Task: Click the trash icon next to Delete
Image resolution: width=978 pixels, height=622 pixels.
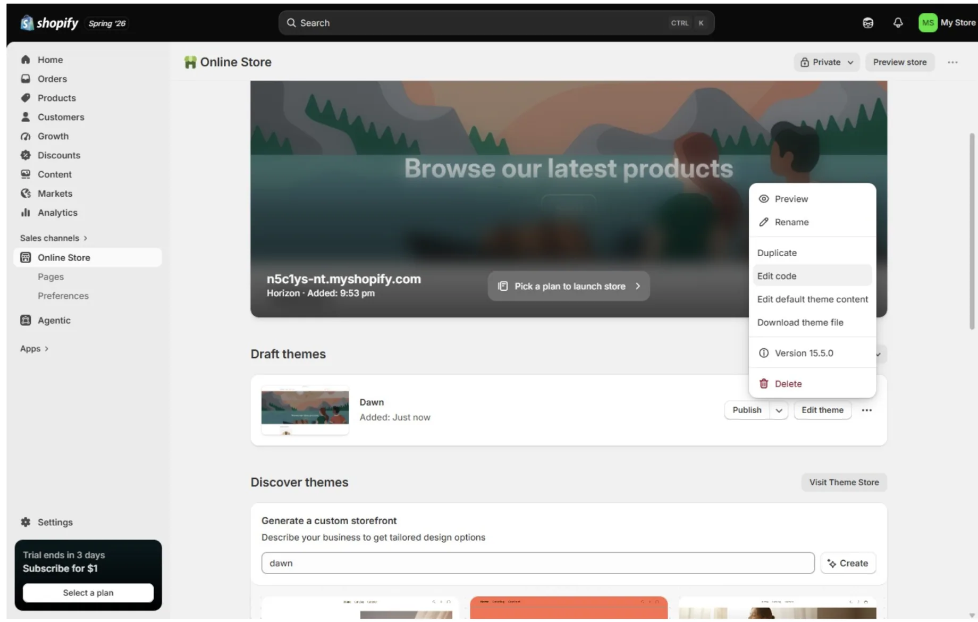Action: tap(764, 384)
